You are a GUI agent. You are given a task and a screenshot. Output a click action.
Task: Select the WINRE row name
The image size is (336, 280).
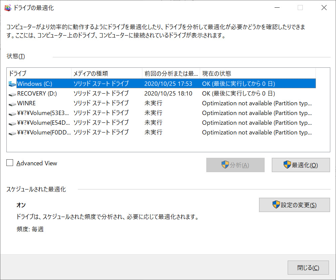(27, 103)
